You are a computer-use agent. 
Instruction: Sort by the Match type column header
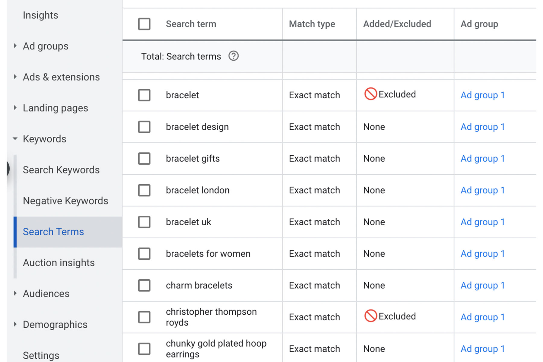312,24
